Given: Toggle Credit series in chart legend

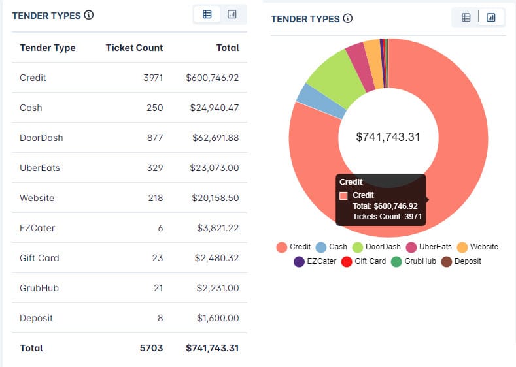Looking at the screenshot, I should point(294,247).
